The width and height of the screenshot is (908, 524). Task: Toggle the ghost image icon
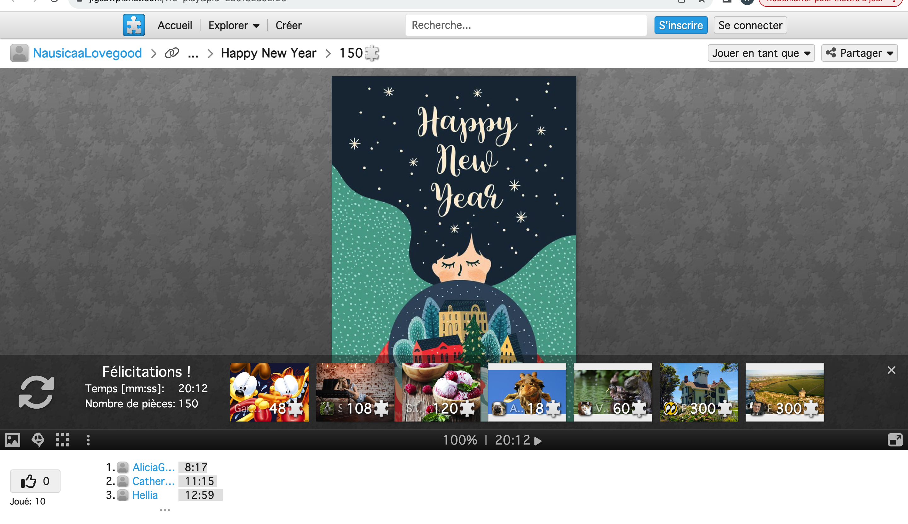(x=38, y=440)
